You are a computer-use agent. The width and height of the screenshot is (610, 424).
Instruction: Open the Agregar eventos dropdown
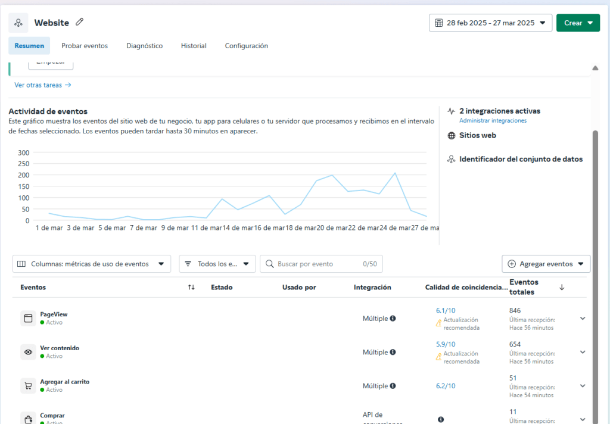click(x=546, y=264)
